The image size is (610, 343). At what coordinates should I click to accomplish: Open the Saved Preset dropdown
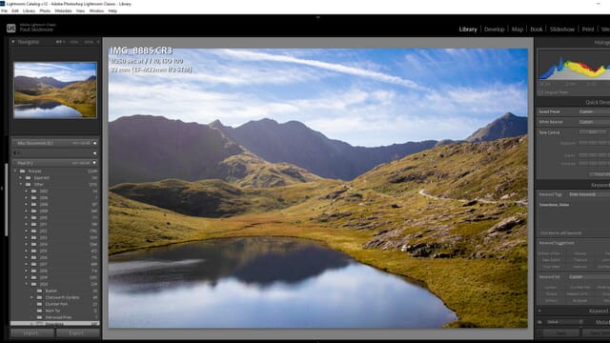[x=594, y=111]
